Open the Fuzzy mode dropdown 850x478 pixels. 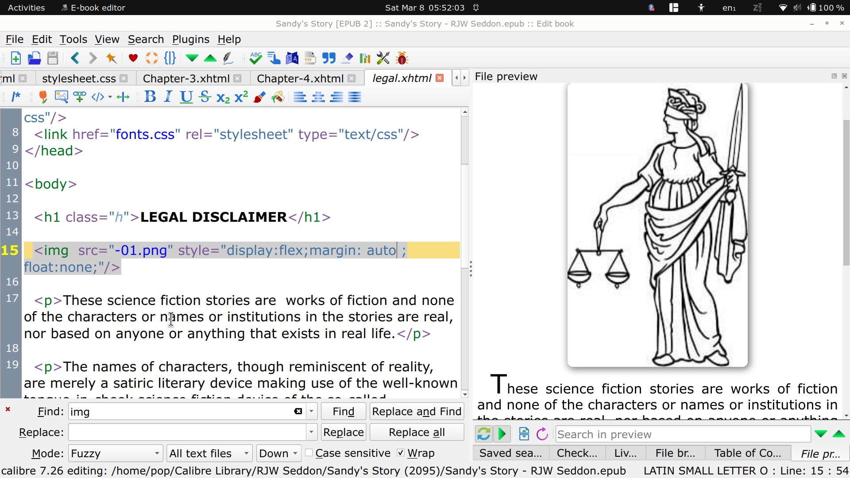click(115, 453)
